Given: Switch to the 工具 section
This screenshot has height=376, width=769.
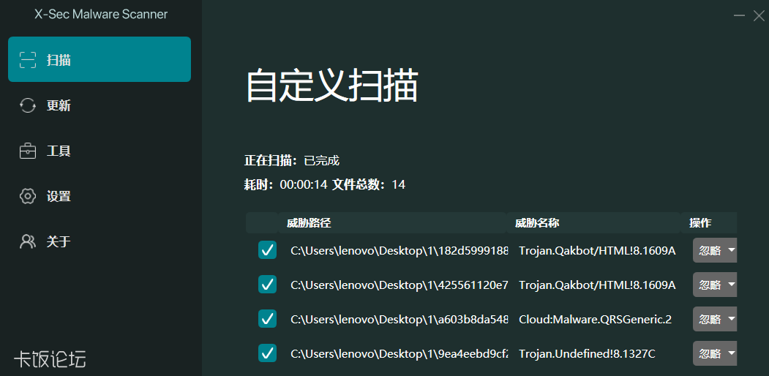Looking at the screenshot, I should point(59,151).
